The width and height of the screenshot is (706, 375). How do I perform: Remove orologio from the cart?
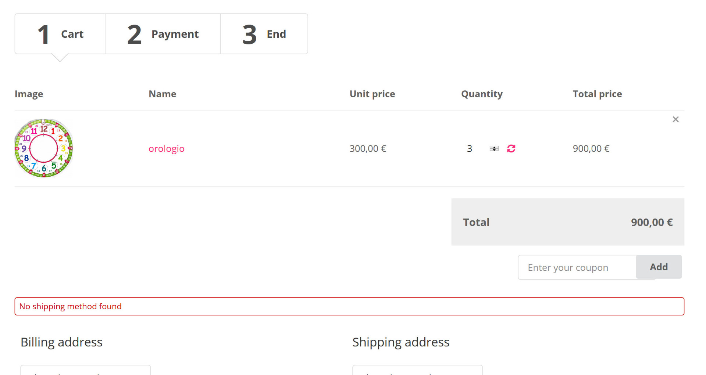pyautogui.click(x=675, y=119)
